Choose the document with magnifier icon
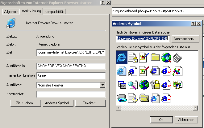This screenshot has height=128, width=204. click(133, 85)
